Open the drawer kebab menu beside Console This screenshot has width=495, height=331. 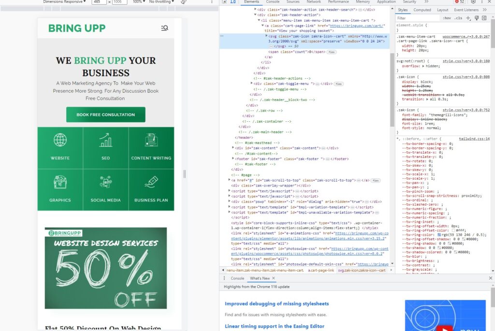click(224, 278)
